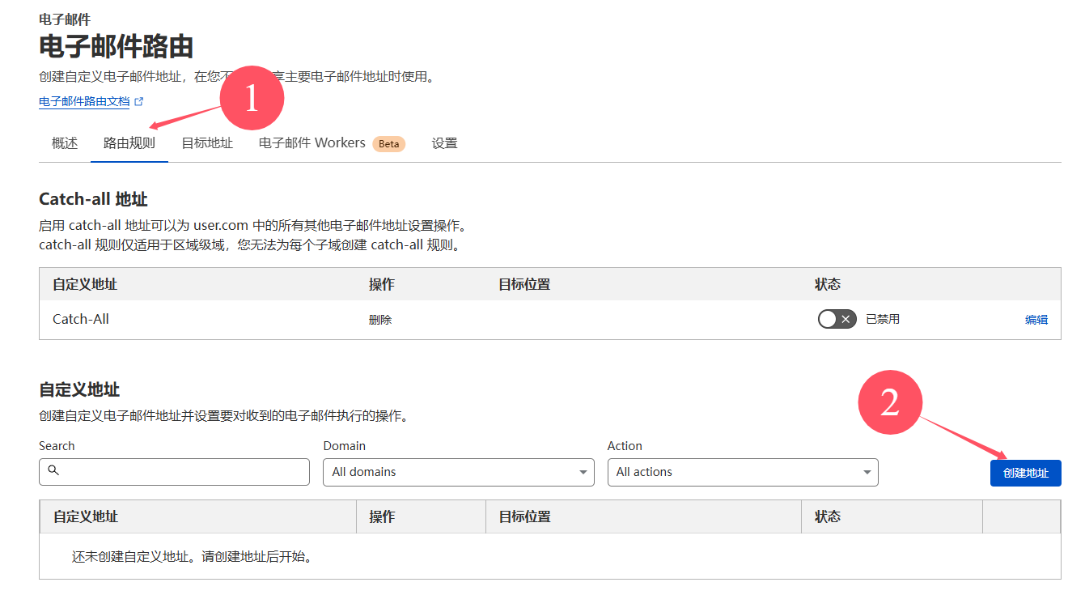Click the 创建地址 button
The image size is (1085, 595).
pos(1025,473)
